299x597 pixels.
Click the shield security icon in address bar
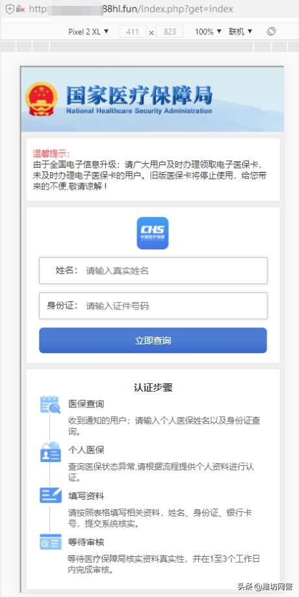click(10, 8)
